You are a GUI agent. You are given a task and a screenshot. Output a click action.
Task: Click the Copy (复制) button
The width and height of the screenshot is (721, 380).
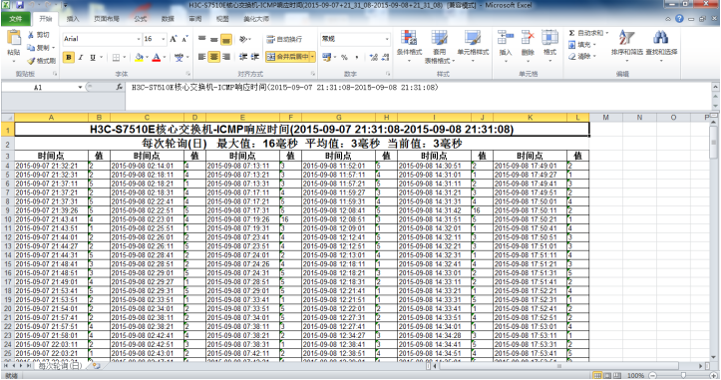[x=39, y=48]
